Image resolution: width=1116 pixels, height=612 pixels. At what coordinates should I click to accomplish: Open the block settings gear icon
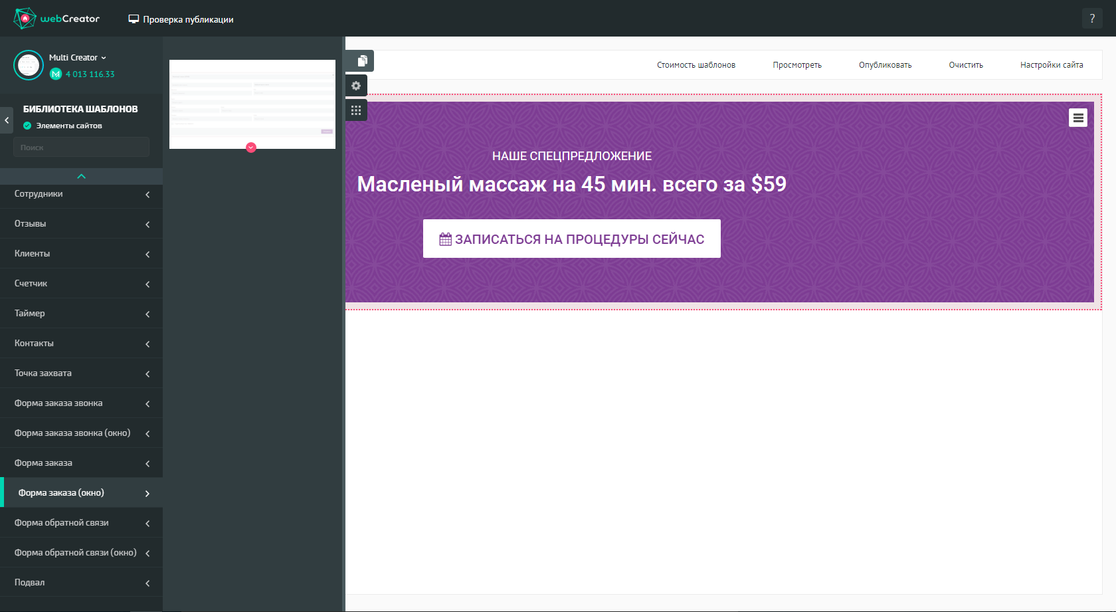tap(356, 85)
